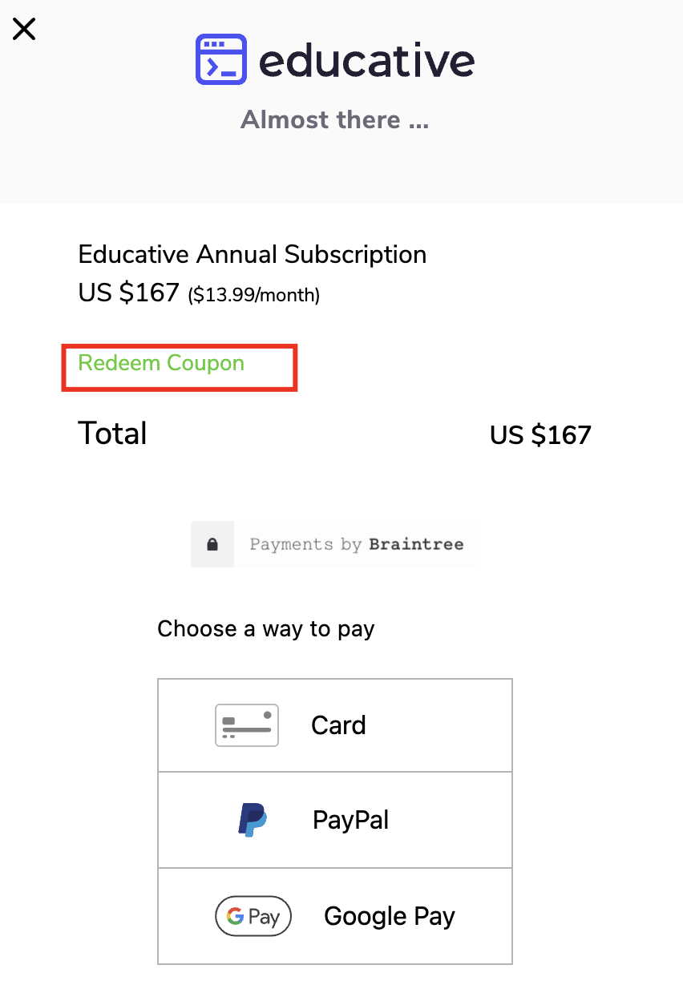Click the Total amount US $167
The image size is (683, 989).
coord(540,435)
